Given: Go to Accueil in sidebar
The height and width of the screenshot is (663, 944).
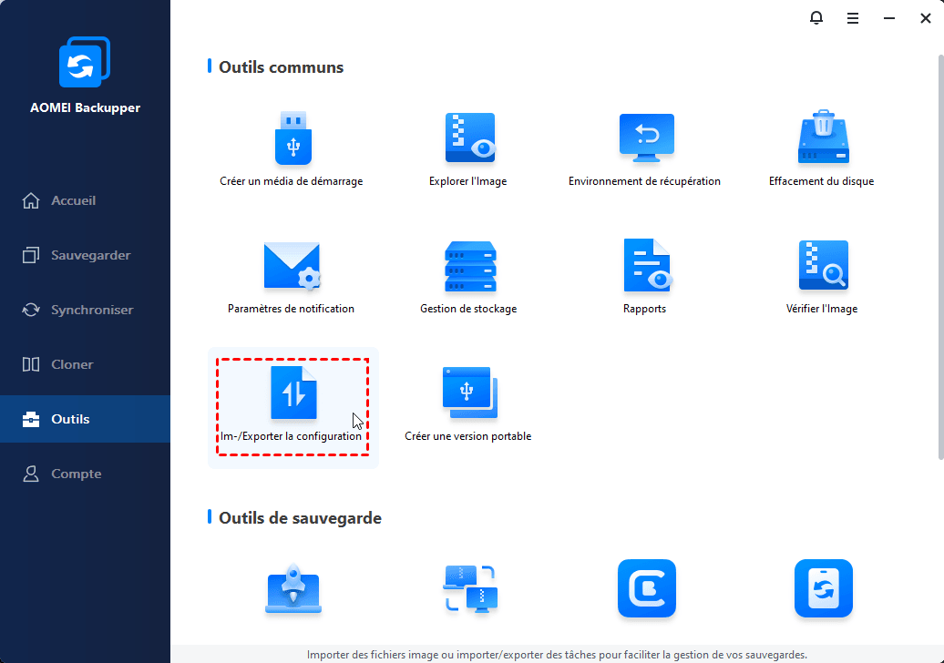Looking at the screenshot, I should tap(85, 200).
